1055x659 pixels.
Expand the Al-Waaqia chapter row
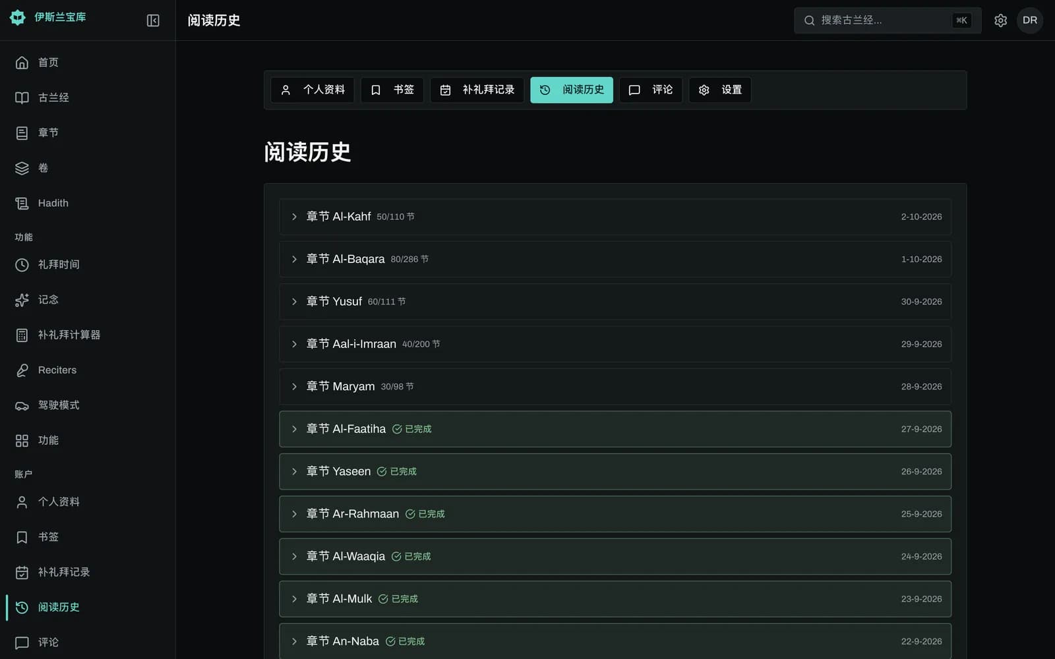[x=615, y=556]
